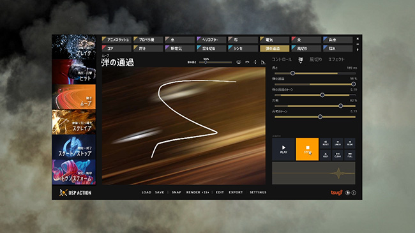The width and height of the screenshot is (415, 233).
Task: Set the tone slider showing 0.11
Action: point(315,117)
